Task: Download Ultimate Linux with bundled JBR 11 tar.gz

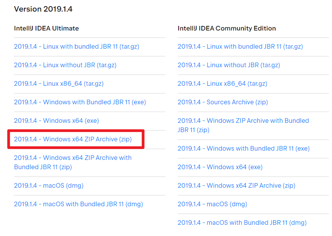Action: 77,47
